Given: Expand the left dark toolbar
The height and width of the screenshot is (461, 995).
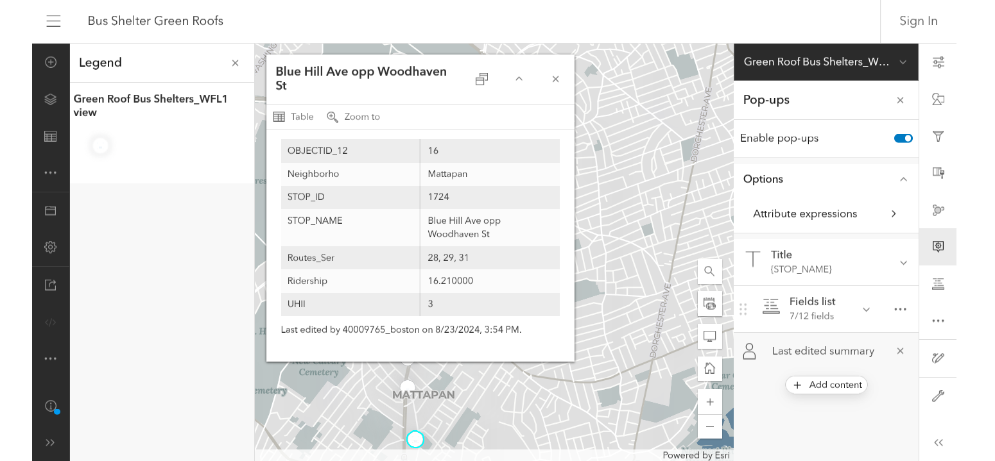Looking at the screenshot, I should [51, 442].
